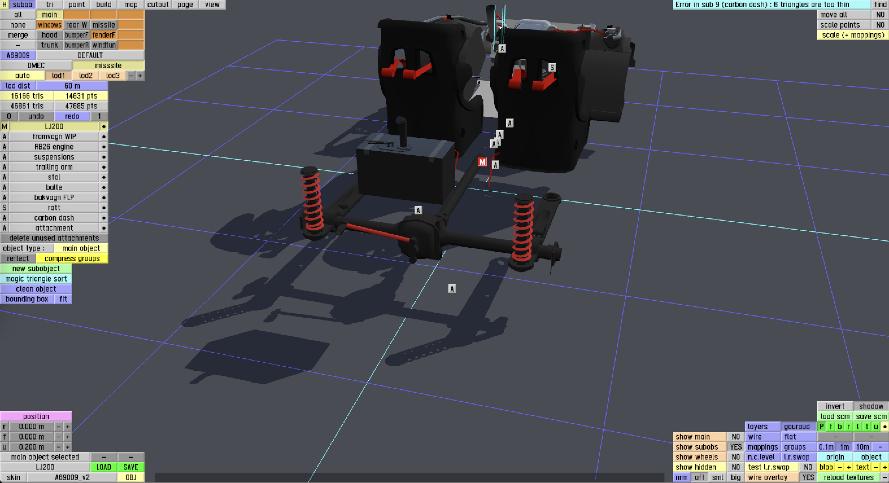Viewport: 889px width, 483px height.
Task: Click the green SAVE button
Action: click(130, 467)
